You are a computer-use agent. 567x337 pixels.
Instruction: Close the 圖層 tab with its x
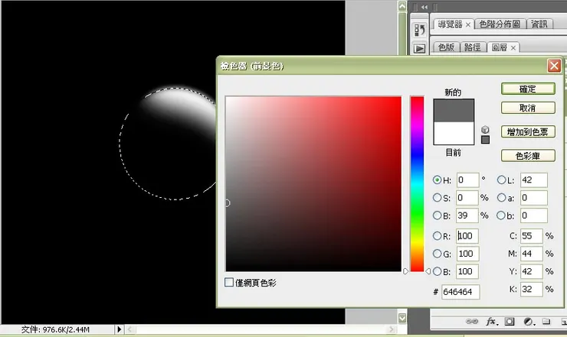coord(513,47)
